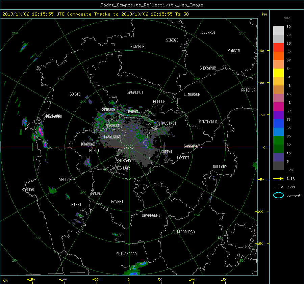Image resolution: width=304 pixels, height=284 pixels.
Task: Click the SIRSI city label
Action: pos(76,205)
